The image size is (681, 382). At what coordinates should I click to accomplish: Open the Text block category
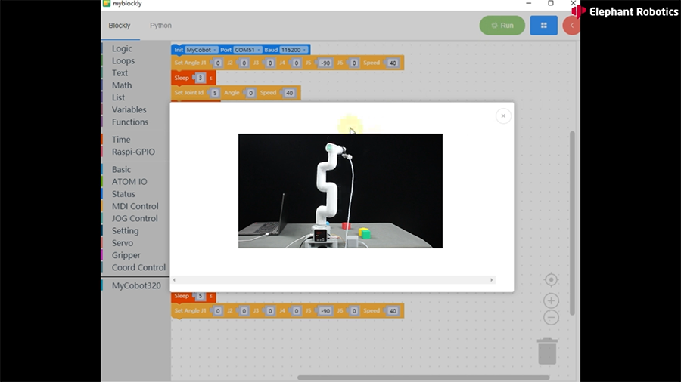click(120, 72)
